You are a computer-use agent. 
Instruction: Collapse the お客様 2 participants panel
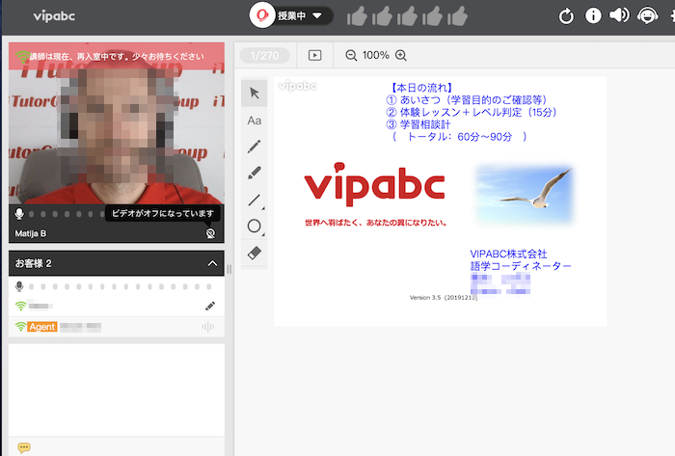click(212, 263)
